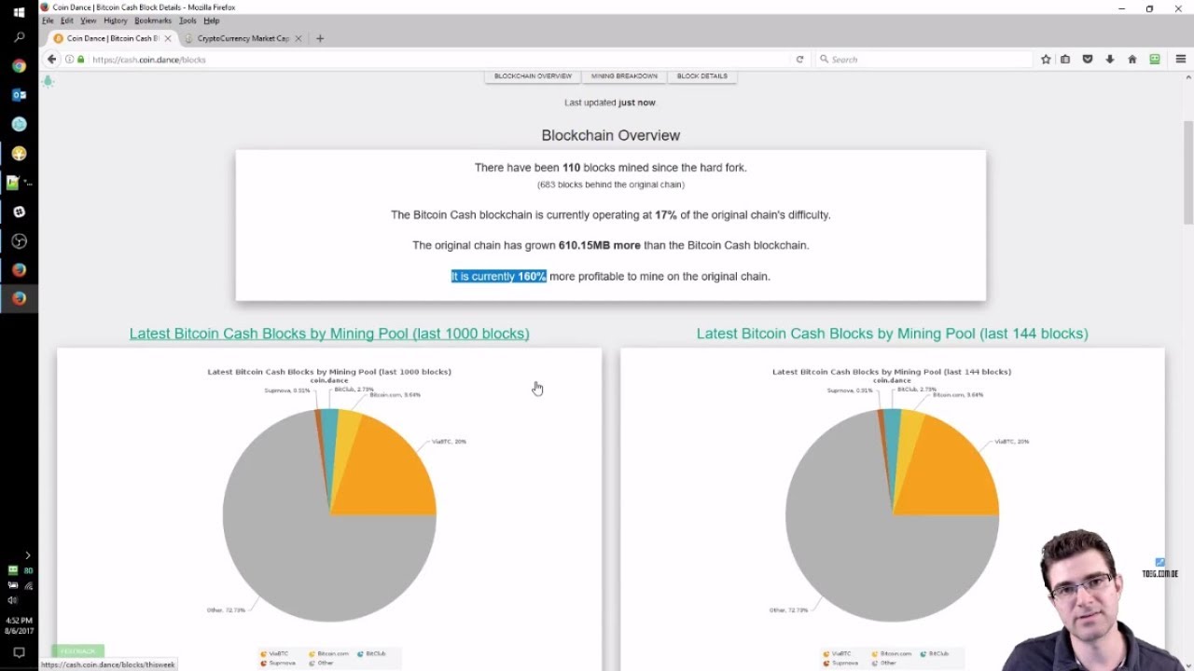1194x671 pixels.
Task: Toggle BitClub legend in left chart
Action: (x=371, y=654)
